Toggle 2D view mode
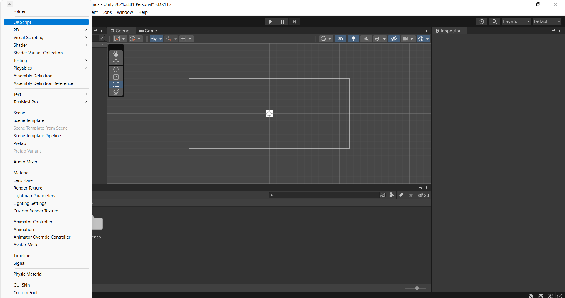The height and width of the screenshot is (298, 565). pyautogui.click(x=340, y=39)
